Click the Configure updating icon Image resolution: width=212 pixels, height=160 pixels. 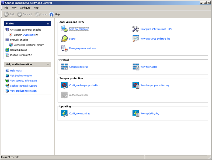pos(64,113)
